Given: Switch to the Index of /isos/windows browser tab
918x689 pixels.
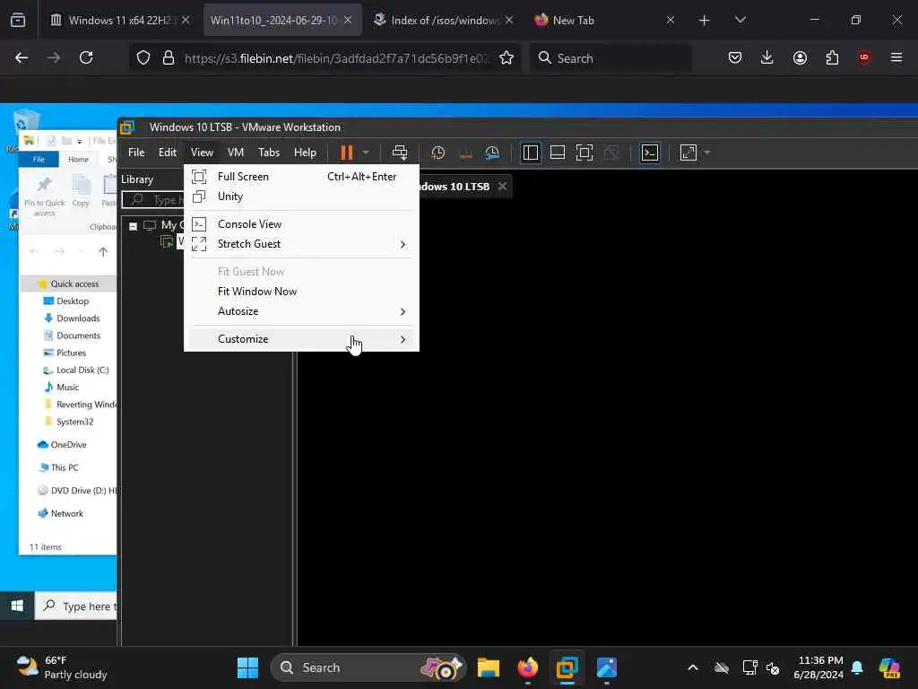Looking at the screenshot, I should click(x=445, y=21).
